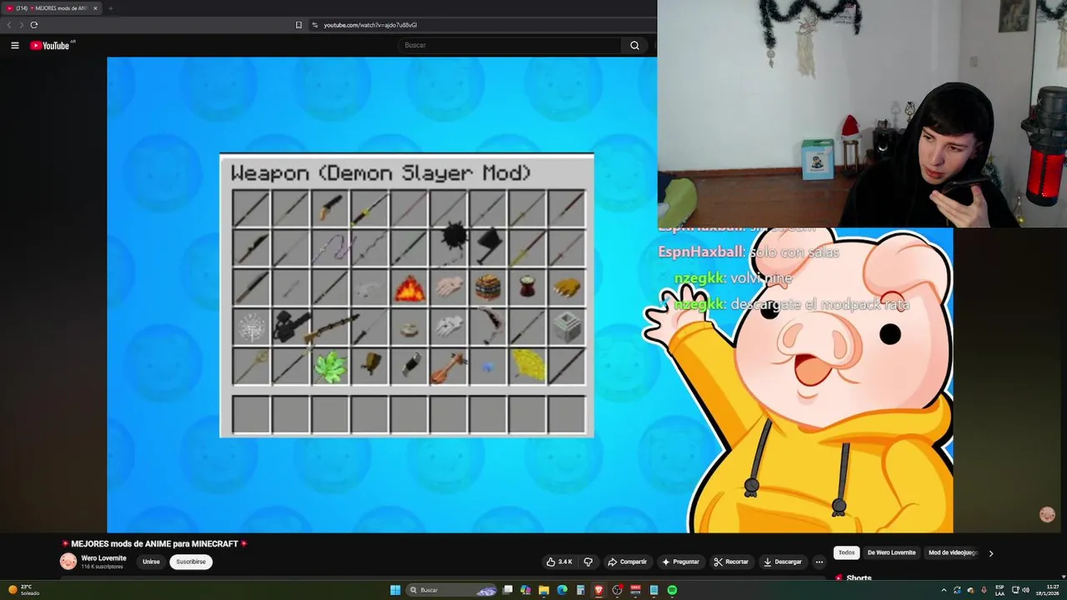This screenshot has height=600, width=1067.
Task: Open Microsoft Edge from the taskbar
Action: pyautogui.click(x=562, y=590)
